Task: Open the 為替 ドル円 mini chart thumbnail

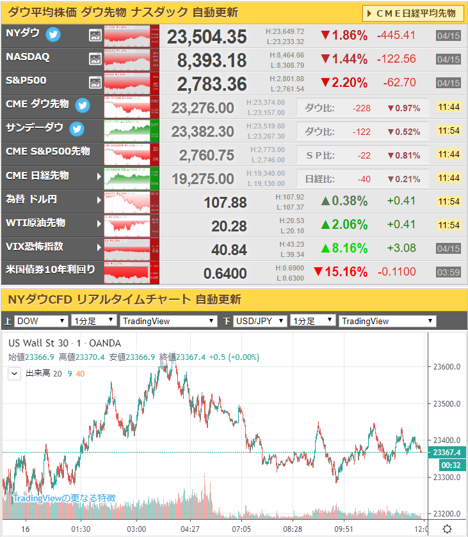Action: (131, 201)
